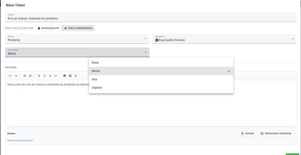
Task: Toggle bold formatting in description editor
Action: tap(39, 76)
